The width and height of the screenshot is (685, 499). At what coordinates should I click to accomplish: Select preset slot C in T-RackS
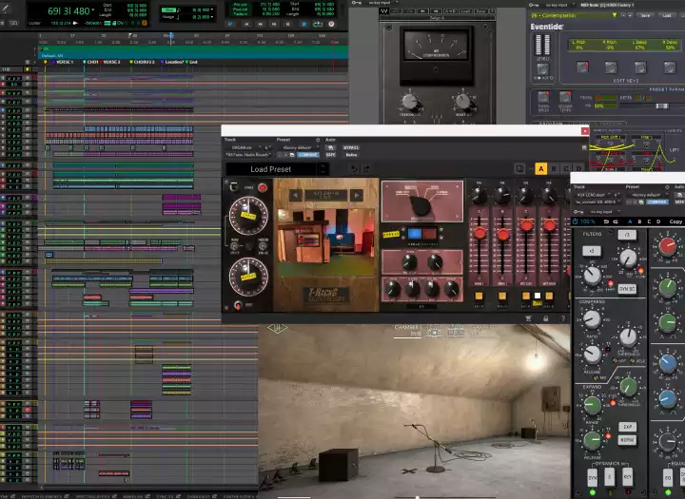click(x=566, y=169)
